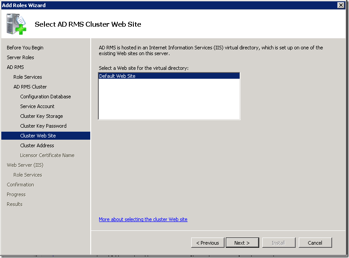Select the Progress step
Image resolution: width=349 pixels, height=258 pixels.
point(16,194)
